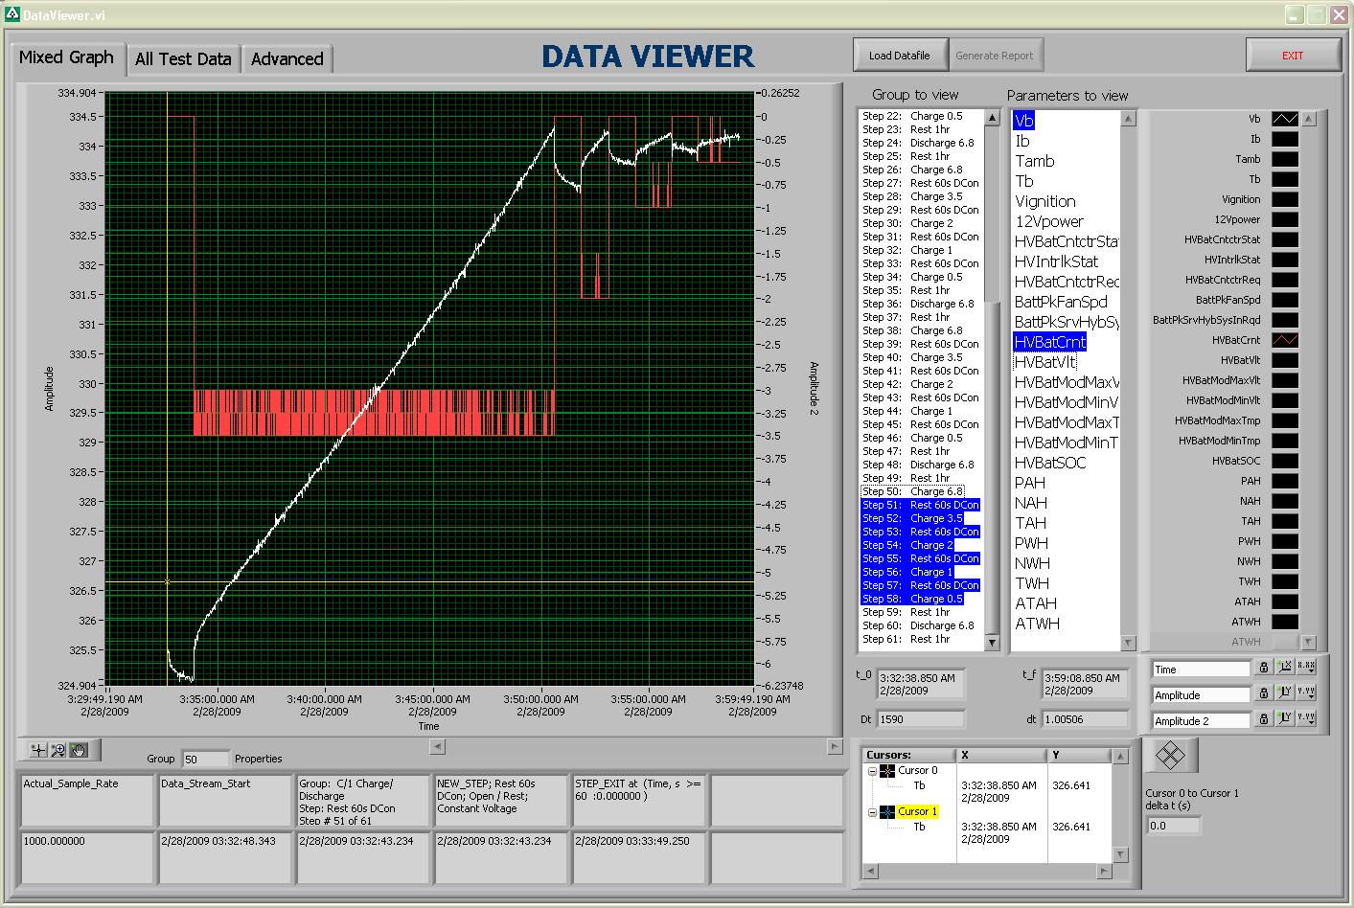Open Tamb plot legend swatch
Image resolution: width=1354 pixels, height=908 pixels.
1284,160
